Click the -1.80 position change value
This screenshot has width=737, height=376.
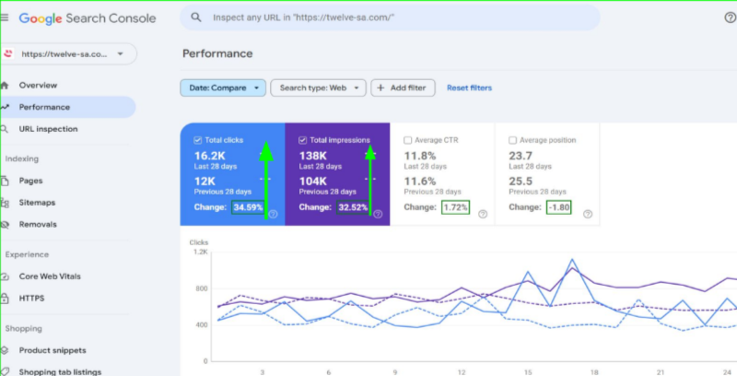click(x=559, y=206)
